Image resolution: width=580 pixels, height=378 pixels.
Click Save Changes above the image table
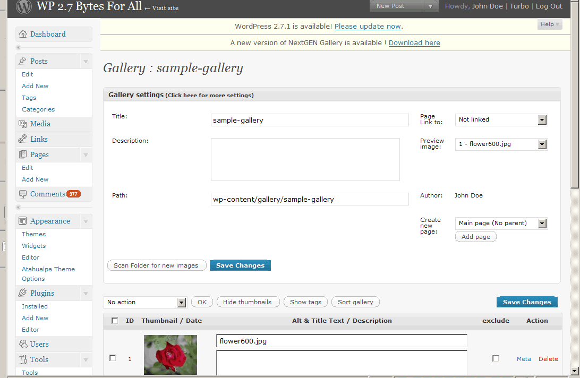(x=527, y=302)
